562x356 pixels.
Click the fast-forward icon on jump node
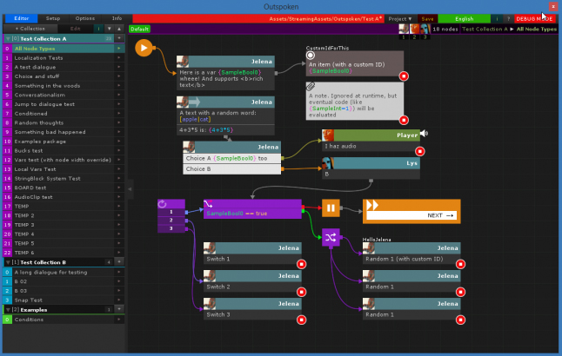point(372,205)
